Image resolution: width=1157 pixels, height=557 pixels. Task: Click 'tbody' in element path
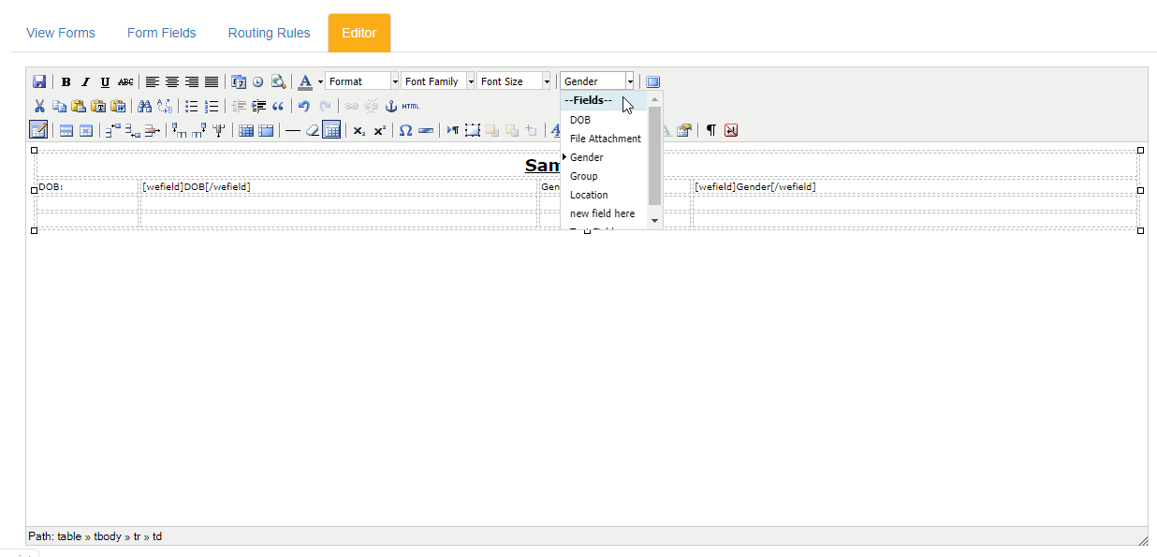pos(108,536)
